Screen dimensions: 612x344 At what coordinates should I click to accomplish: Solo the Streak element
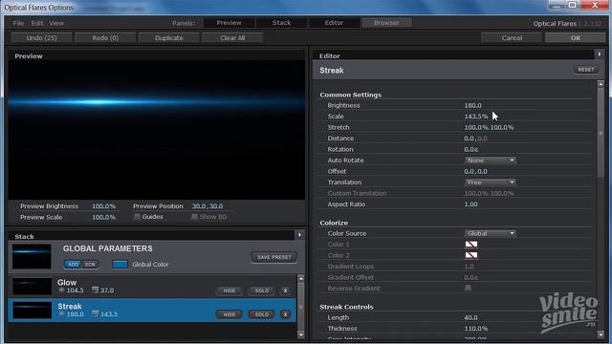(x=261, y=314)
